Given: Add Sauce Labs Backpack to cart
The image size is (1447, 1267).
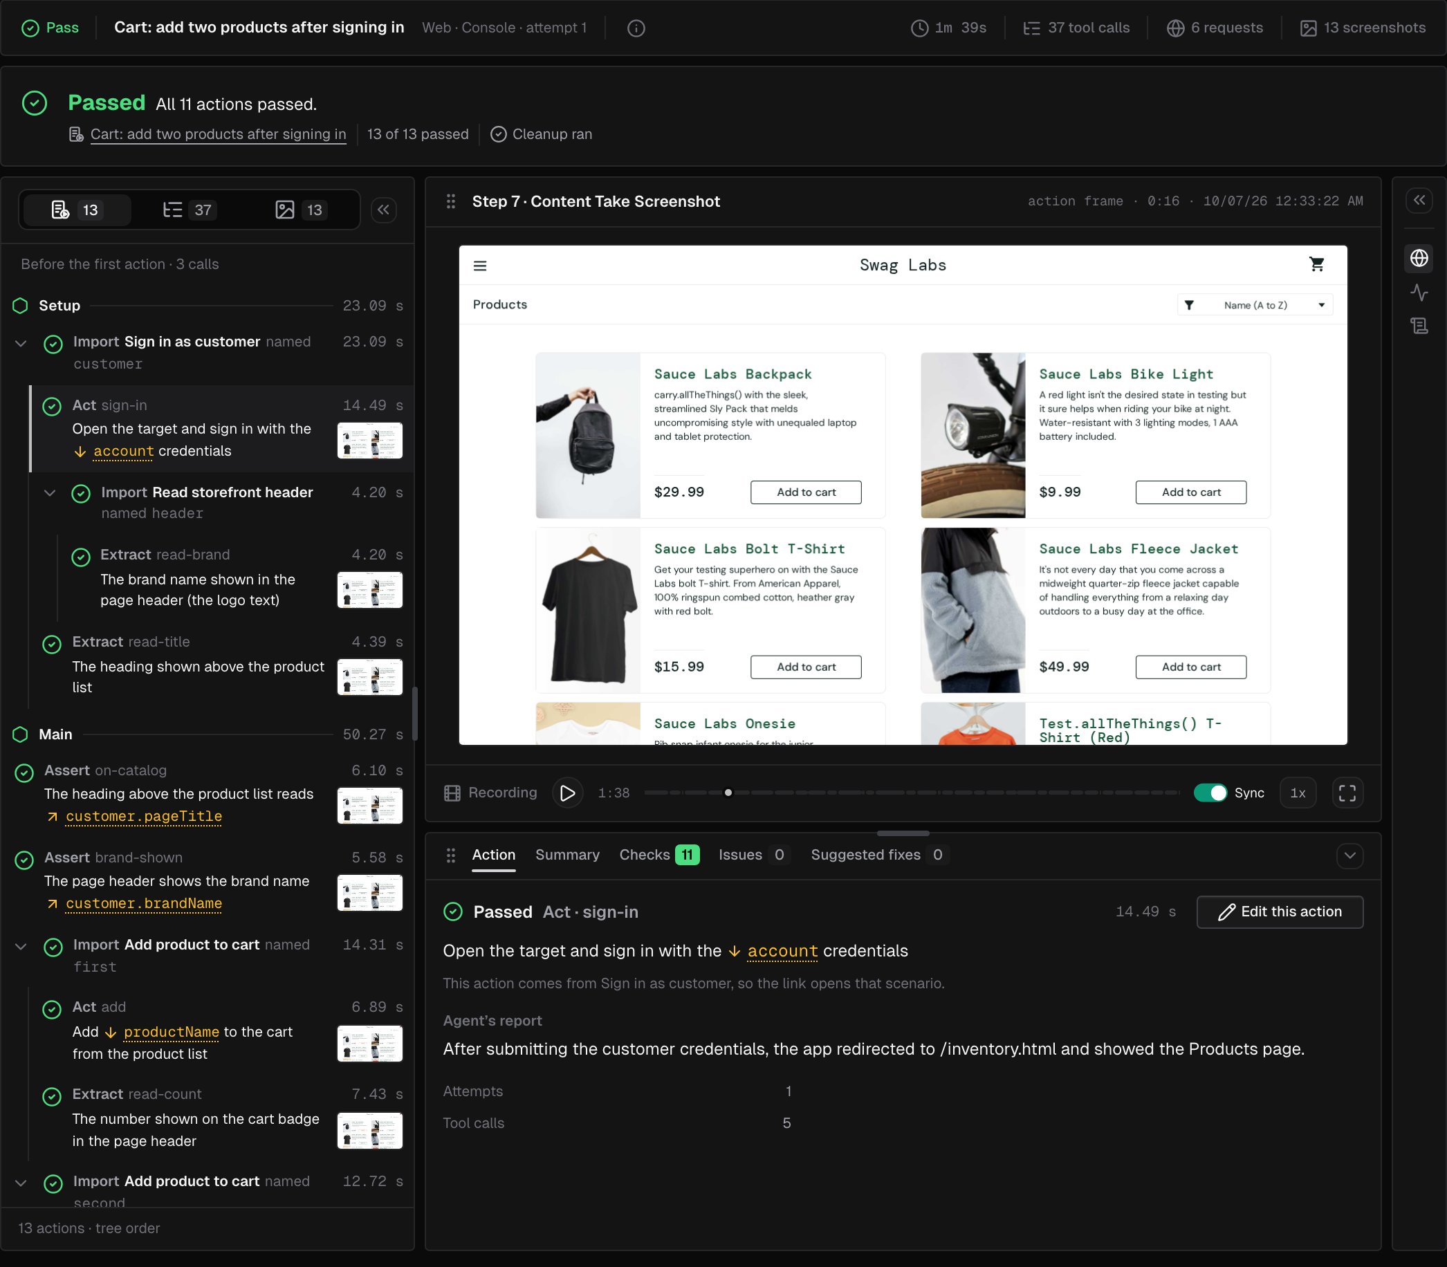Looking at the screenshot, I should pyautogui.click(x=806, y=492).
